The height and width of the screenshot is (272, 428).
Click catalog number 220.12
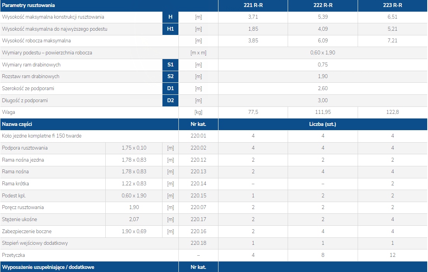[x=198, y=160]
